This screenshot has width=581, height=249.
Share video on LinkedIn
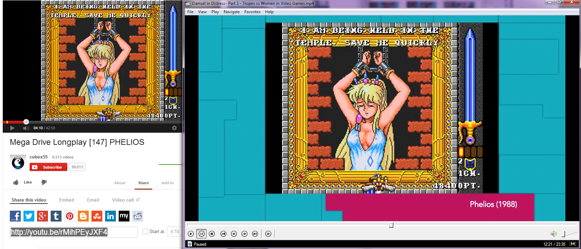pyautogui.click(x=110, y=216)
